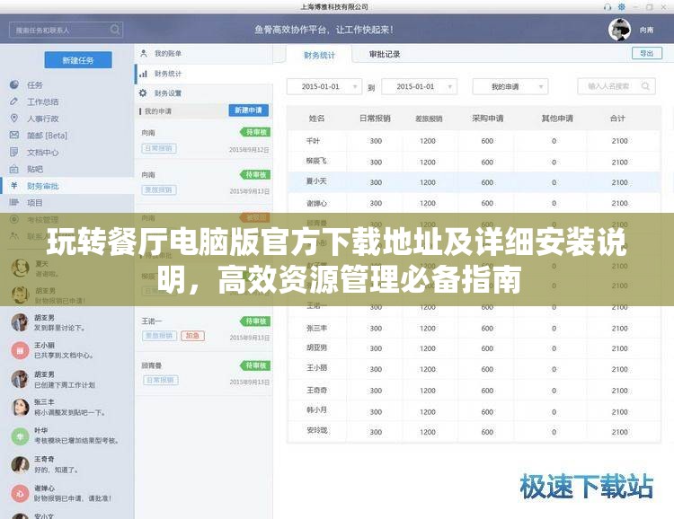Open the 顾青曼 request entry name
Viewport: 674px width, 519px height.
152,365
